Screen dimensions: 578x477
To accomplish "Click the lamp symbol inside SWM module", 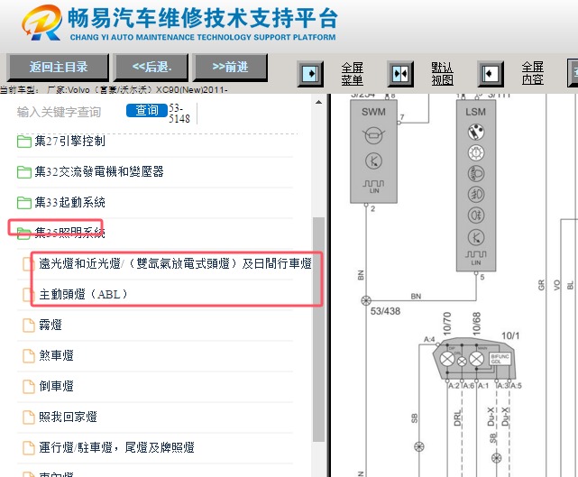I will pyautogui.click(x=374, y=135).
